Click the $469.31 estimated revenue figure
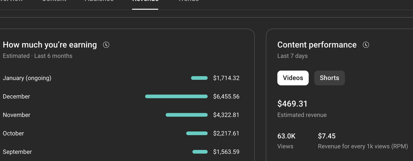Image resolution: width=413 pixels, height=161 pixels. 293,104
